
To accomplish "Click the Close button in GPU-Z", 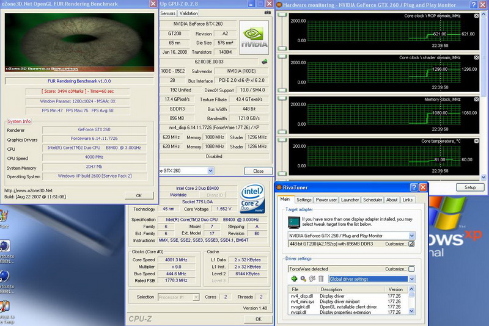I will [258, 171].
